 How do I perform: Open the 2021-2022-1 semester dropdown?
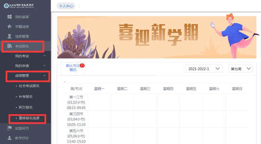click(204, 68)
